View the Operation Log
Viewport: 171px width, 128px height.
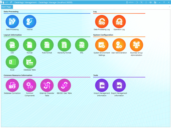(x=119, y=21)
